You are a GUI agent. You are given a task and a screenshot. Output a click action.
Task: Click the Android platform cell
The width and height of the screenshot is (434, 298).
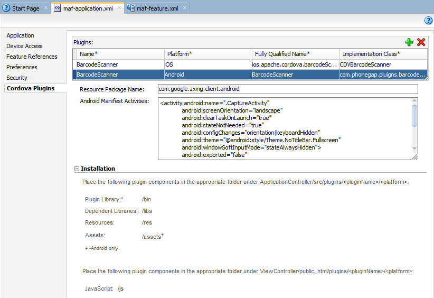coord(208,74)
